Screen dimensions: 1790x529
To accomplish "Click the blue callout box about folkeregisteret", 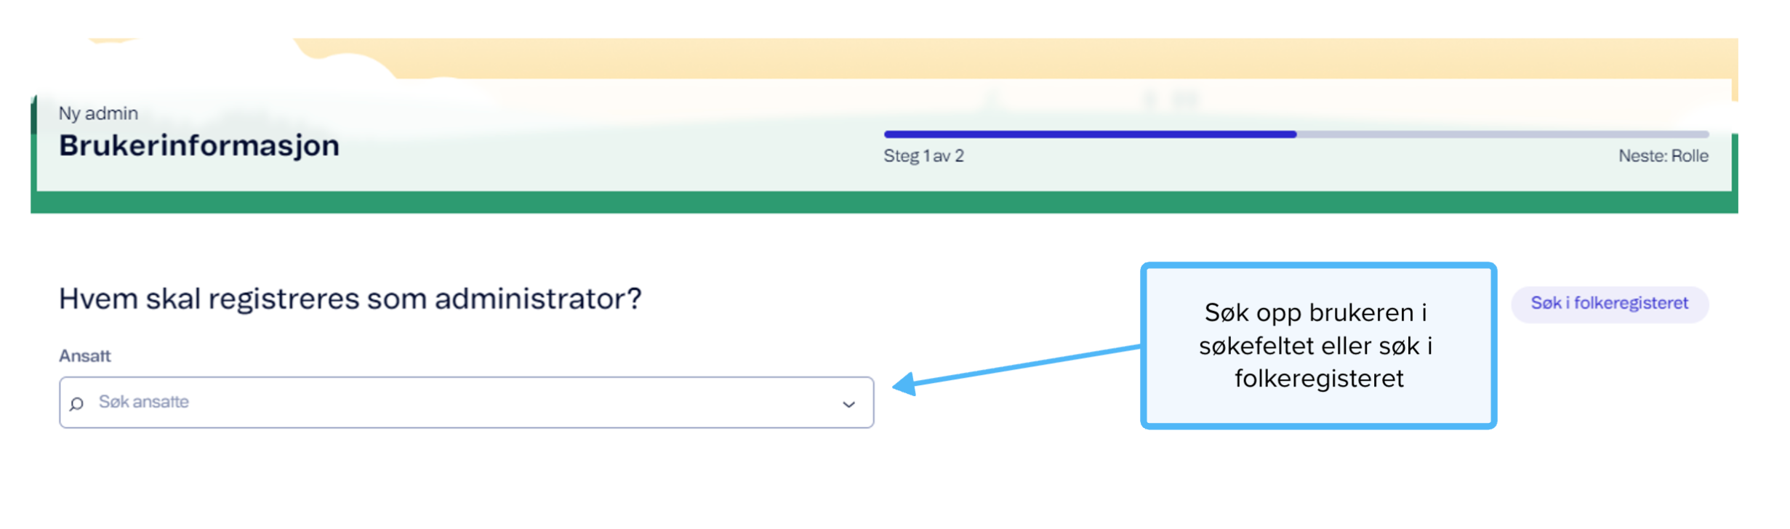I will point(1318,346).
